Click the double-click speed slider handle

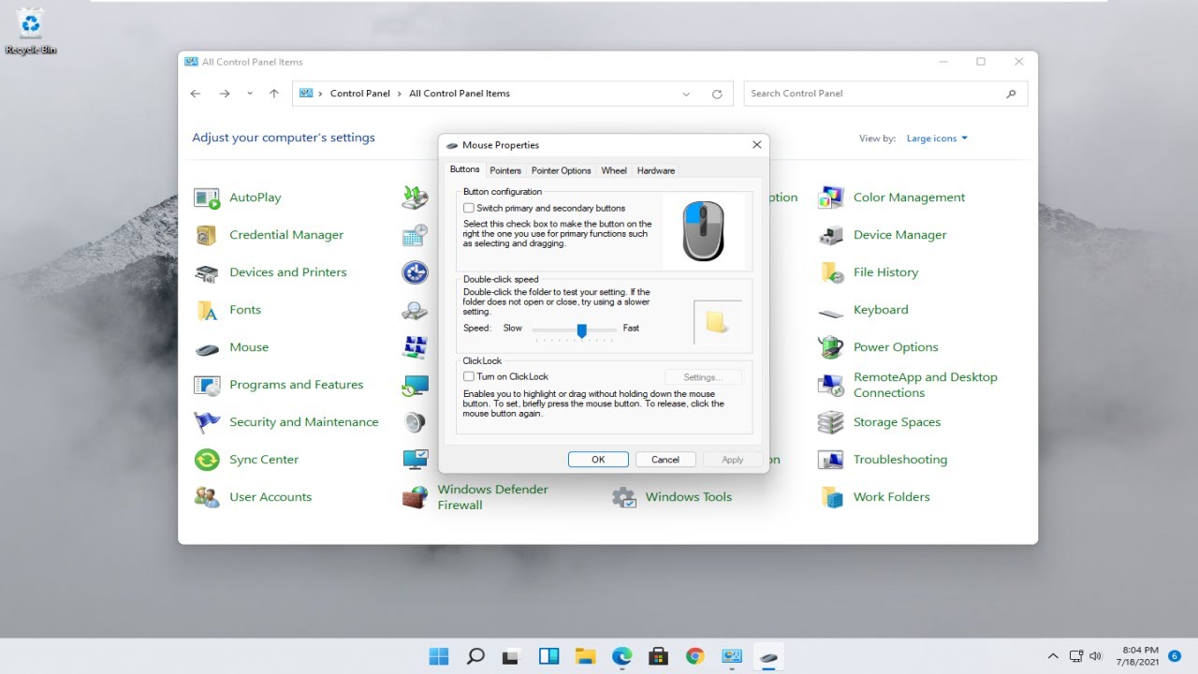(x=581, y=330)
